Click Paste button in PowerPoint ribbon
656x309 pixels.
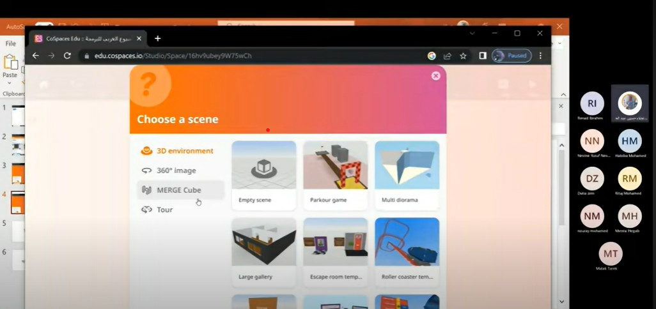click(x=10, y=66)
